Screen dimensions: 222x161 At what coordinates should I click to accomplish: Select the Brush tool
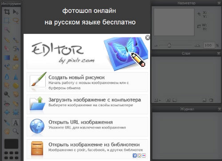click(16, 40)
